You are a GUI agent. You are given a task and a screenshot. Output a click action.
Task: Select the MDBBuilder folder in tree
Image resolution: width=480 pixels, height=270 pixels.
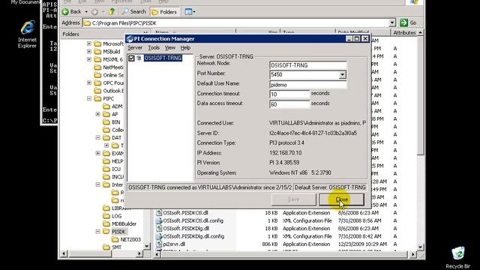(124, 223)
